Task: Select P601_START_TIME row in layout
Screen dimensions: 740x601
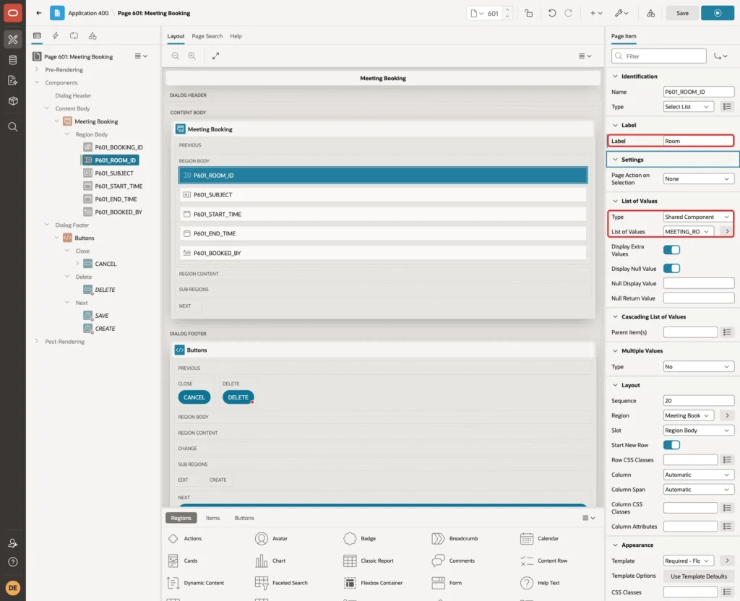Action: (x=383, y=214)
